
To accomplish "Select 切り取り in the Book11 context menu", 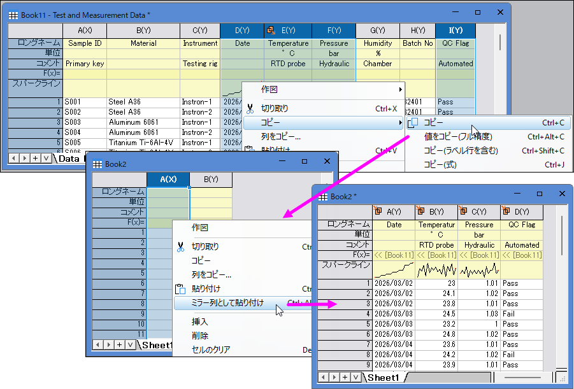I will click(324, 109).
